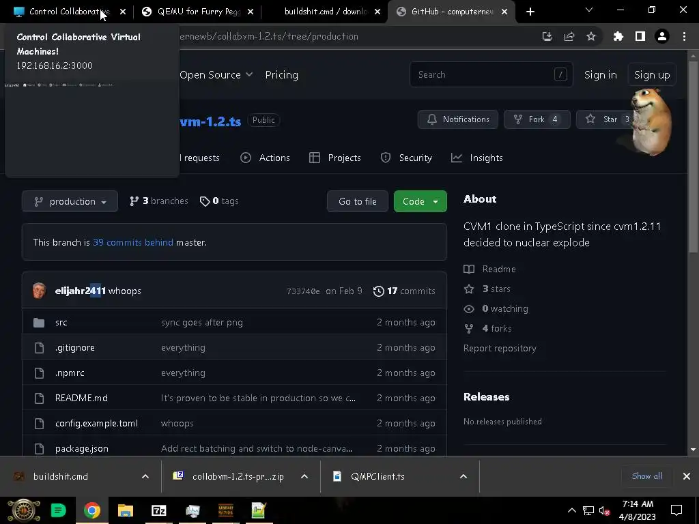Click the Notifications bell button
Image resolution: width=699 pixels, height=524 pixels.
tap(458, 119)
